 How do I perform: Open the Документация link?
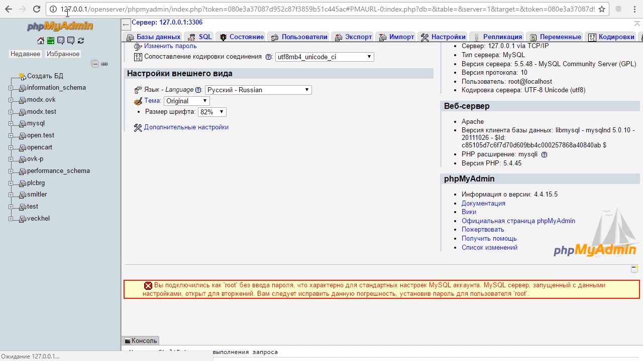483,203
